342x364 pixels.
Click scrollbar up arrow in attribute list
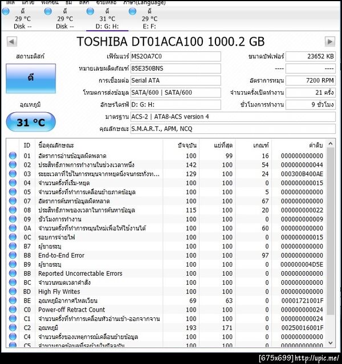pos(331,144)
